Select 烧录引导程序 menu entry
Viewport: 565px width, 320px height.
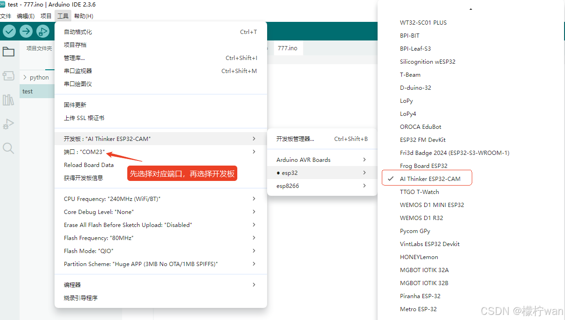pos(160,298)
